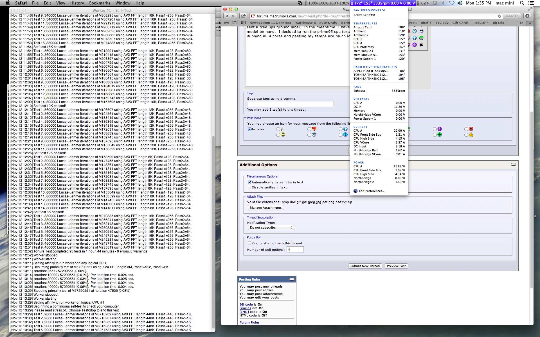Open the Window menu
Viewport: 540px width, 337px height.
pos(123,3)
